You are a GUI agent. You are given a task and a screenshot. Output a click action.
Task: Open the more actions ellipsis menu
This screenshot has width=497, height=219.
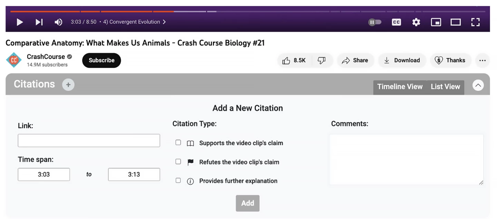tap(483, 60)
